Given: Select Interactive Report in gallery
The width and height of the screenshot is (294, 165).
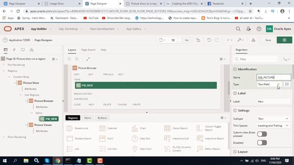Looking at the screenshot, I should [210, 138].
